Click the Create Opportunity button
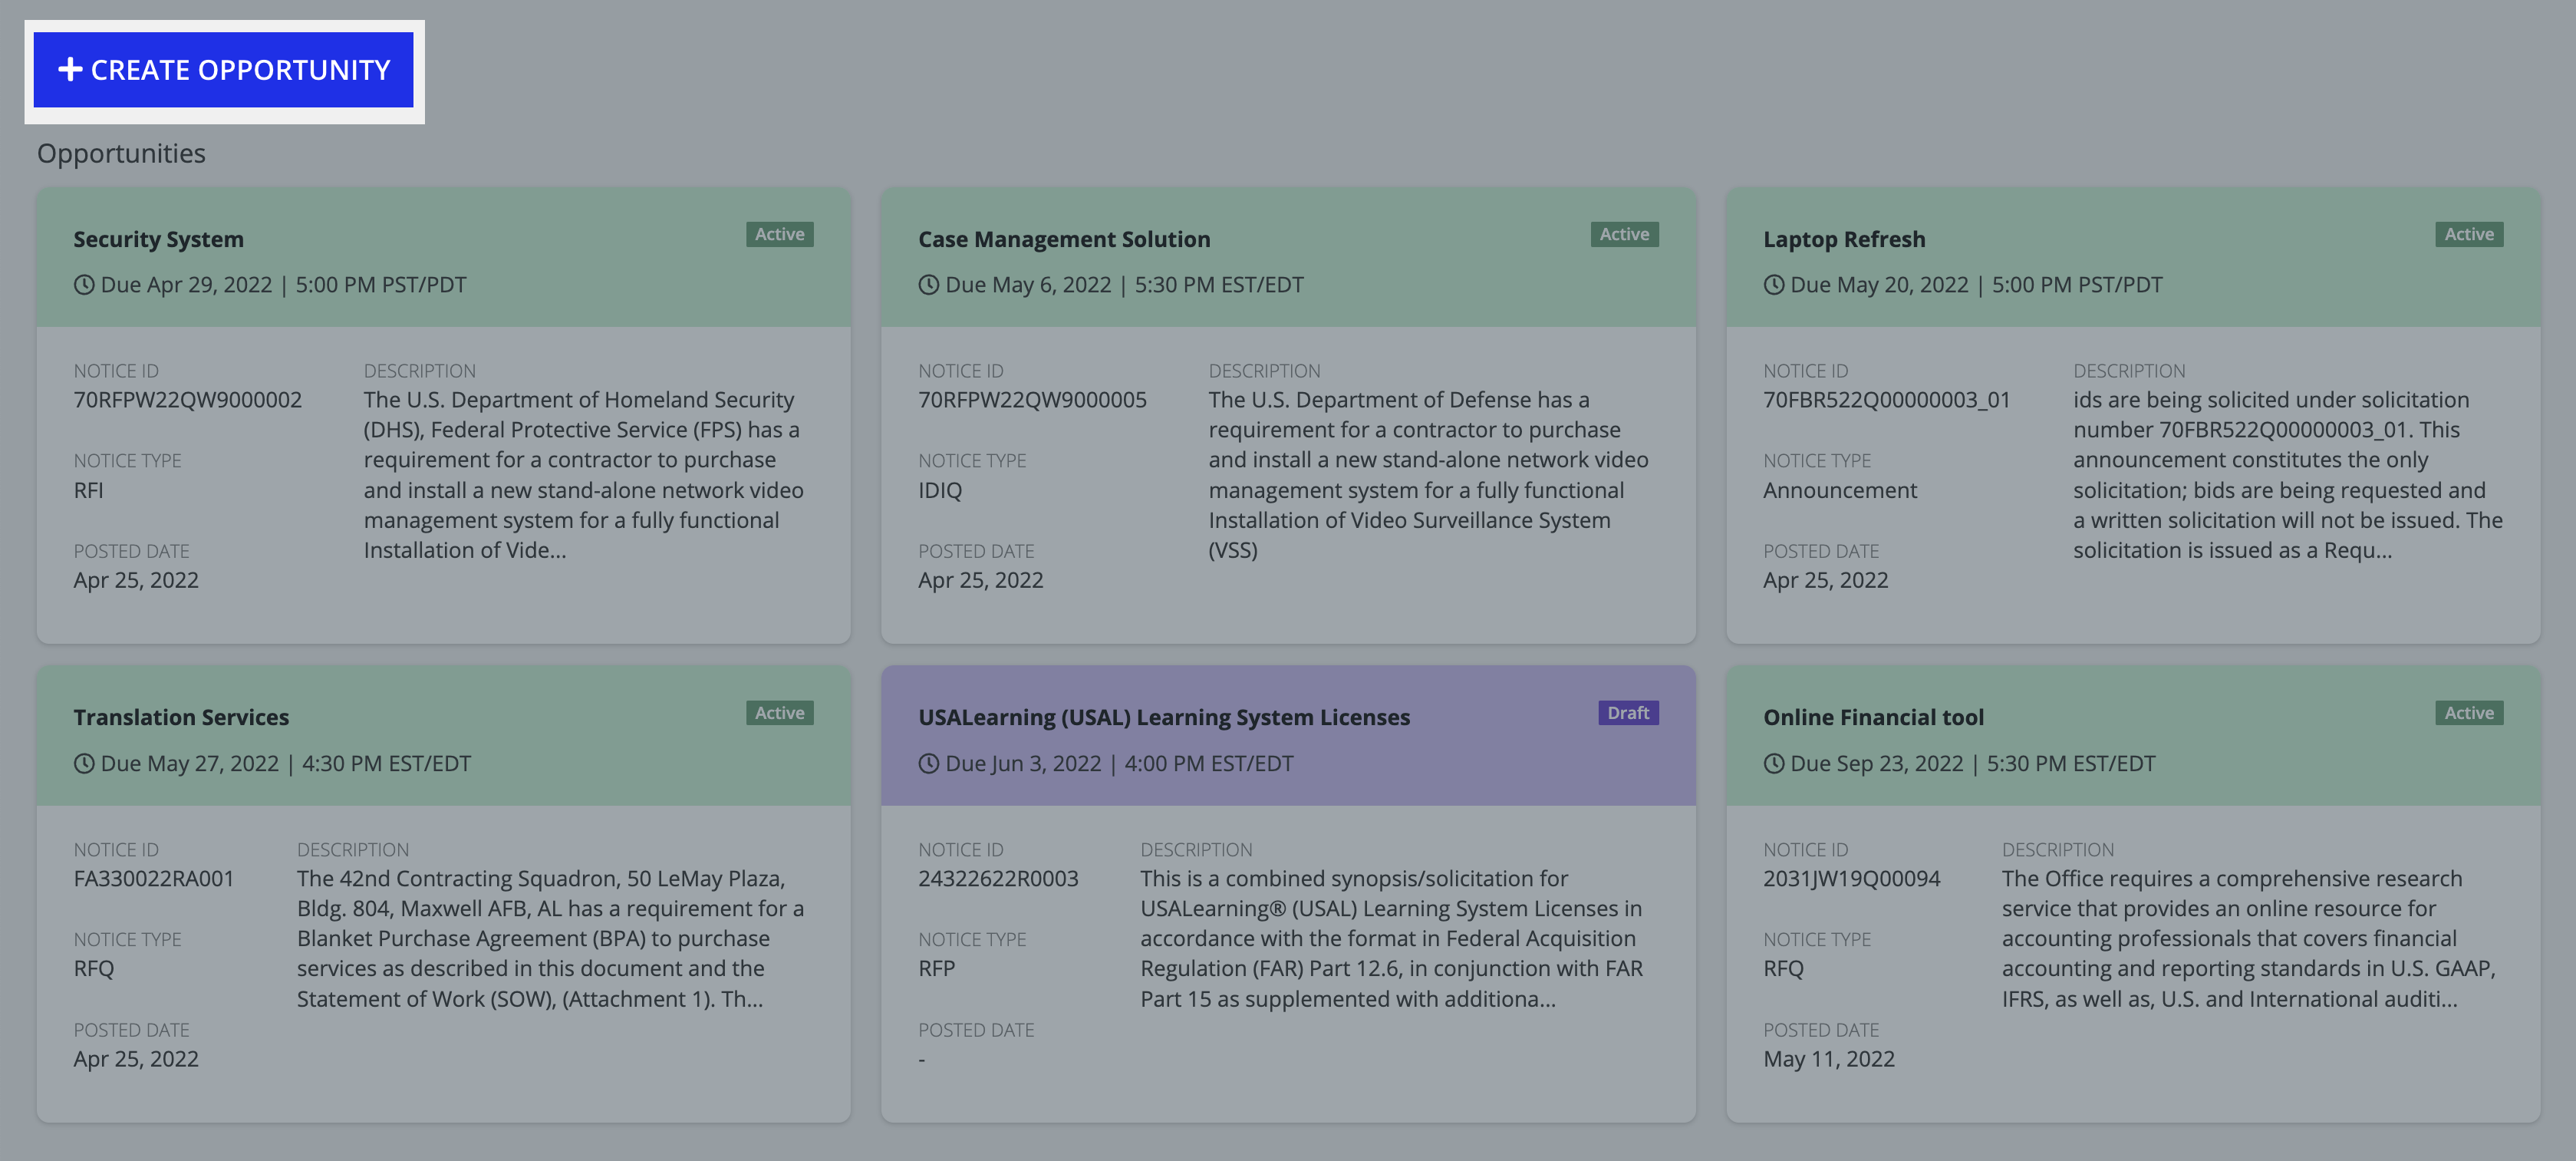 point(223,70)
